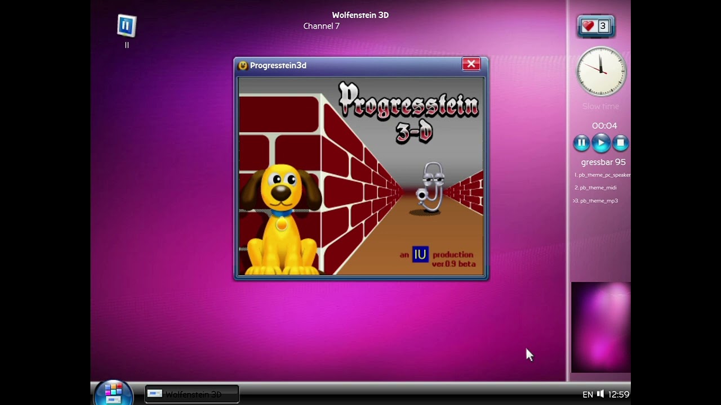Screen dimensions: 721x405
Task: Click the Slow time label
Action: pos(600,106)
